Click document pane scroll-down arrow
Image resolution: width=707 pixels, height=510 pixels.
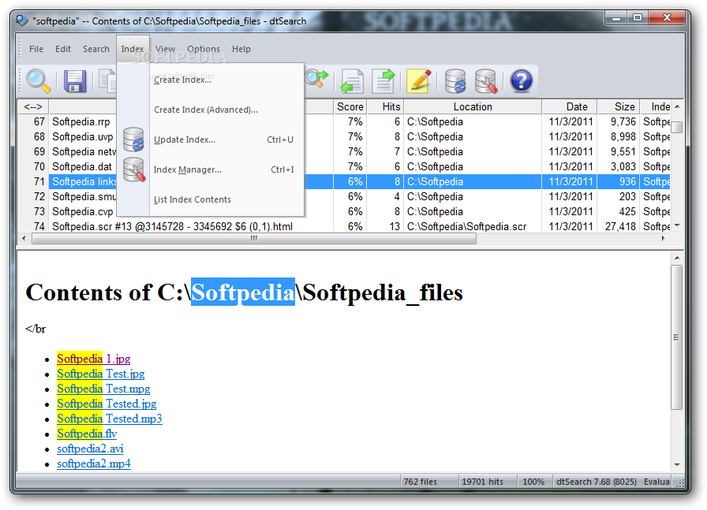pos(677,464)
